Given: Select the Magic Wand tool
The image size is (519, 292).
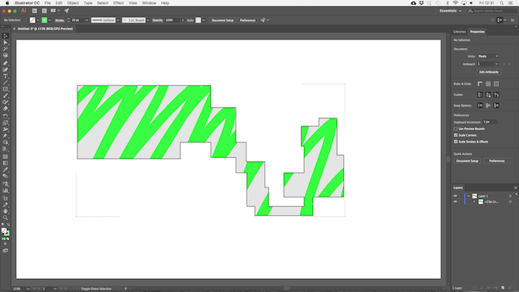Looking at the screenshot, I should point(5,49).
